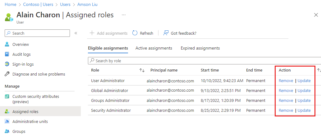Select Assigned roles in Manage menu

pos(25,111)
